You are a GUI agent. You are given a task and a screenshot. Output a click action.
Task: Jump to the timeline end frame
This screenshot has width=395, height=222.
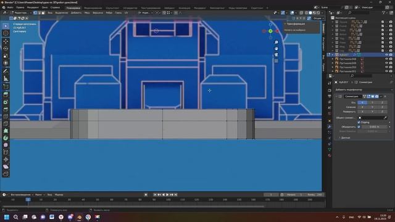176,195
